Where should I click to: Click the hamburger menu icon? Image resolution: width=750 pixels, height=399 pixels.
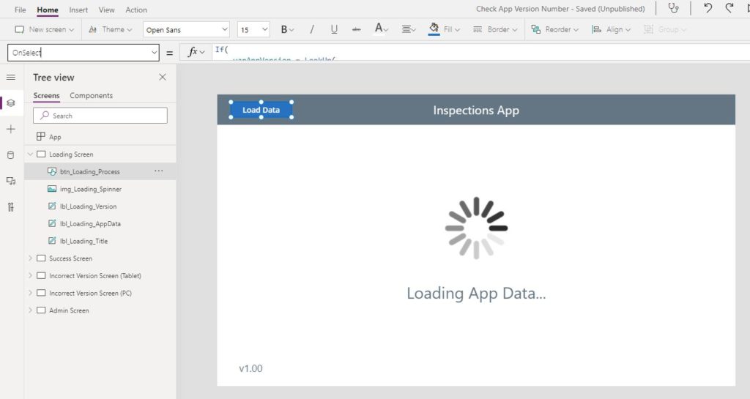point(10,78)
